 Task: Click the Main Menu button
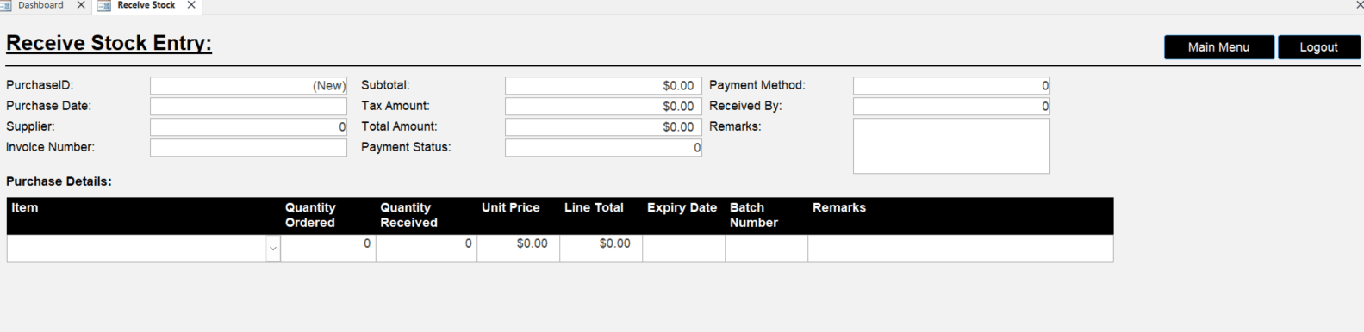(x=1218, y=47)
